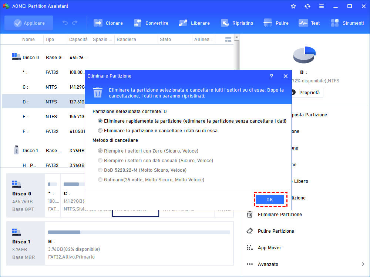The width and height of the screenshot is (370, 277).
Task: Open the Convertire tool
Action: 151,23
